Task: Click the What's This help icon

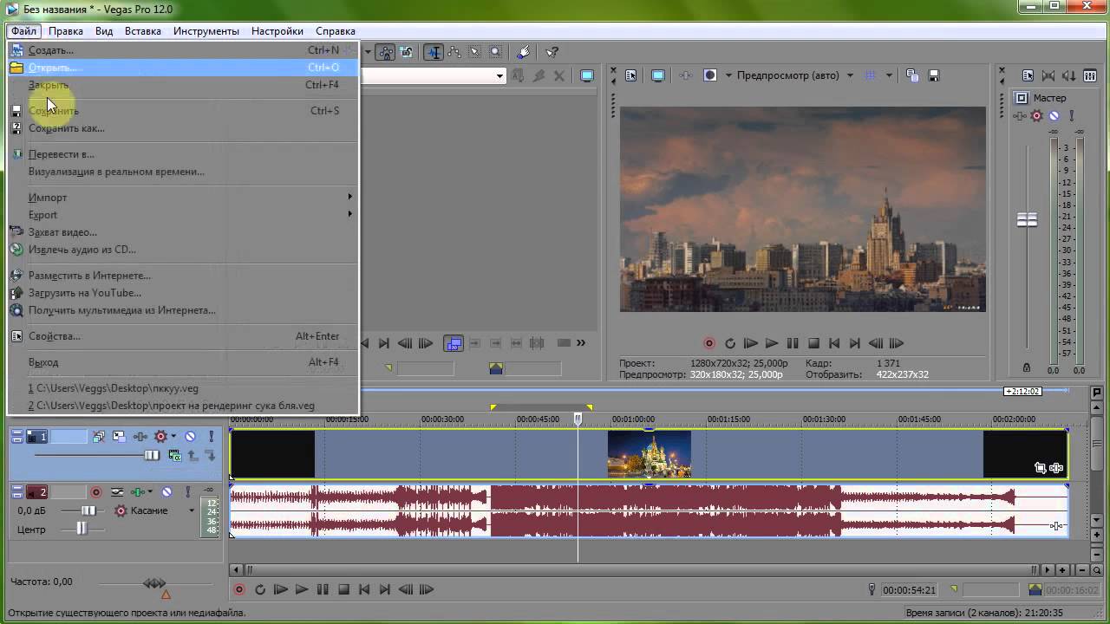Action: point(552,52)
